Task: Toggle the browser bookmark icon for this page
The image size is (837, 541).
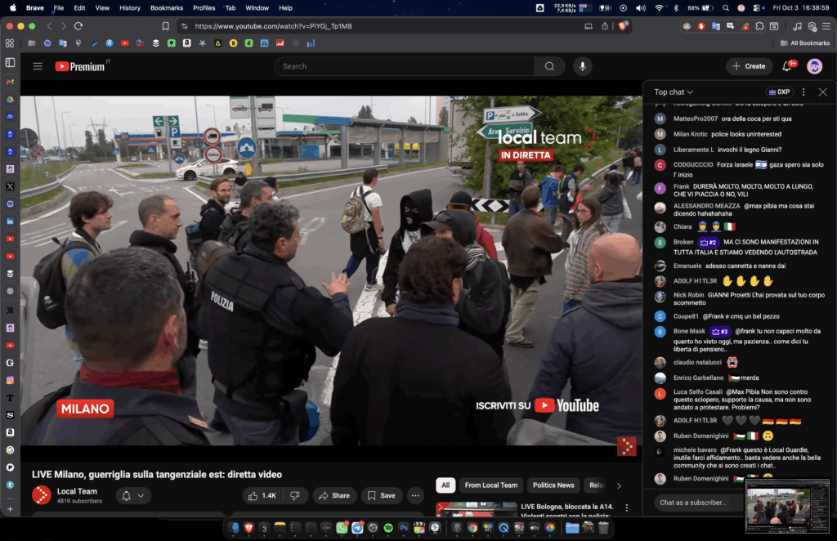Action: point(165,26)
